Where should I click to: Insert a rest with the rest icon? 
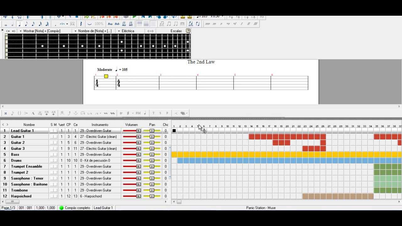pyautogui.click(x=81, y=24)
